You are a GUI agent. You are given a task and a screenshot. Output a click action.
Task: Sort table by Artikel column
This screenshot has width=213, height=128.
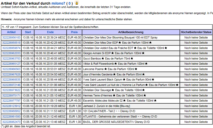(11, 32)
